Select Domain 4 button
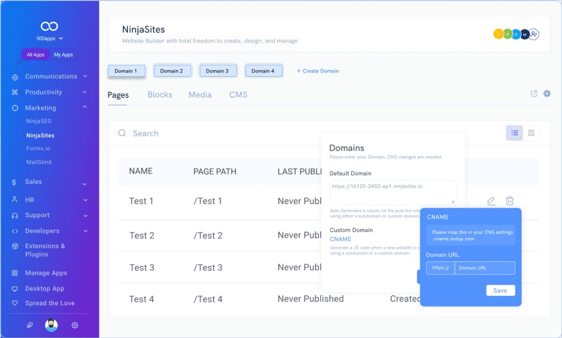Screen dimensions: 562x338 click(x=263, y=71)
